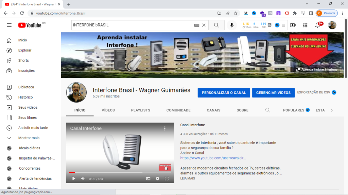
Task: Open the YouTube apps grid
Action: coord(305,25)
